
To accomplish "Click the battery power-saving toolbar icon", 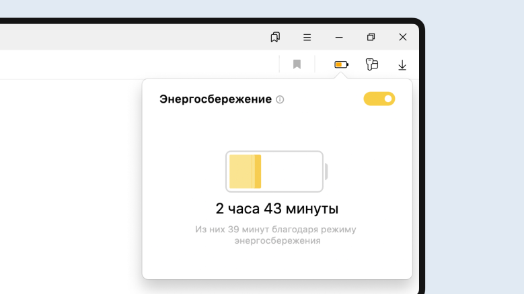I will [x=342, y=64].
